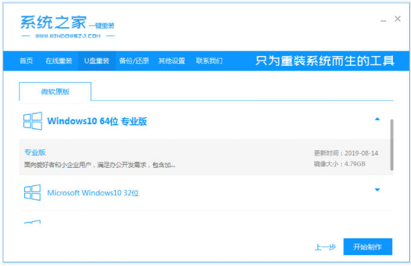Collapse the Windows10 64位 专业版 section
The height and width of the screenshot is (266, 411).
(x=377, y=119)
